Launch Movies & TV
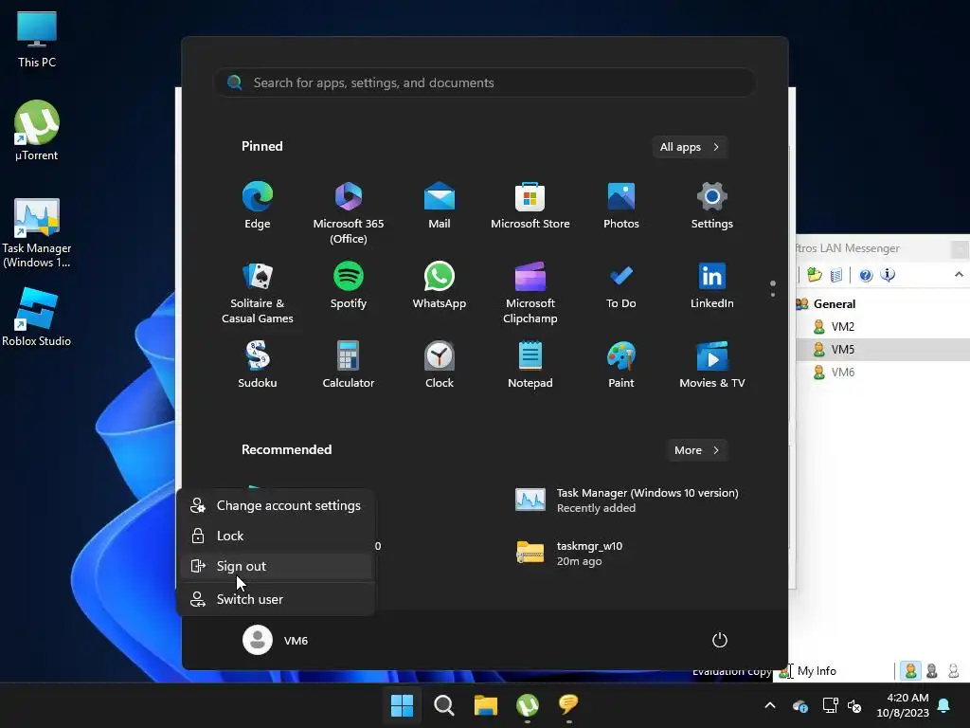The height and width of the screenshot is (728, 970). pyautogui.click(x=712, y=365)
